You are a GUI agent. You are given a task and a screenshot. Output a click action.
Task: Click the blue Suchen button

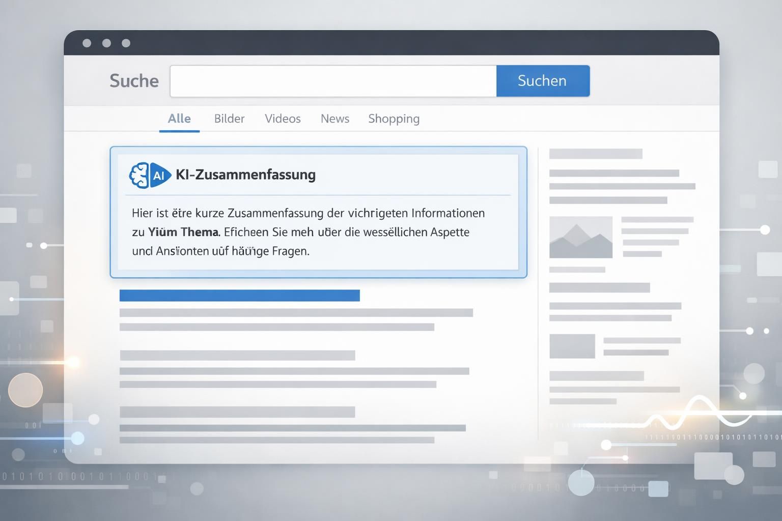click(x=543, y=81)
